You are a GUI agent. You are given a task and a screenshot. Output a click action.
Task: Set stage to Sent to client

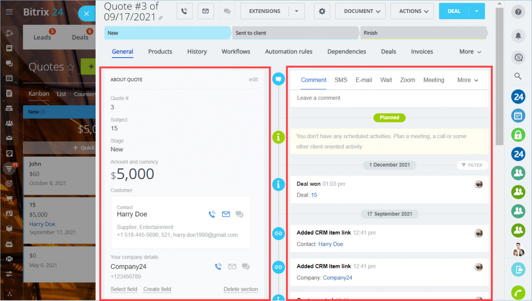click(x=295, y=33)
